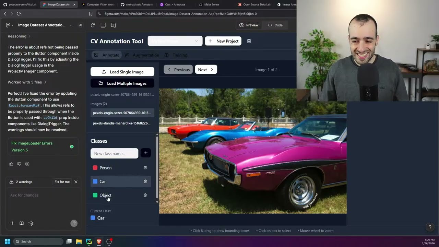Activate the point-and-edit cursor sparkle tool

coord(31,223)
